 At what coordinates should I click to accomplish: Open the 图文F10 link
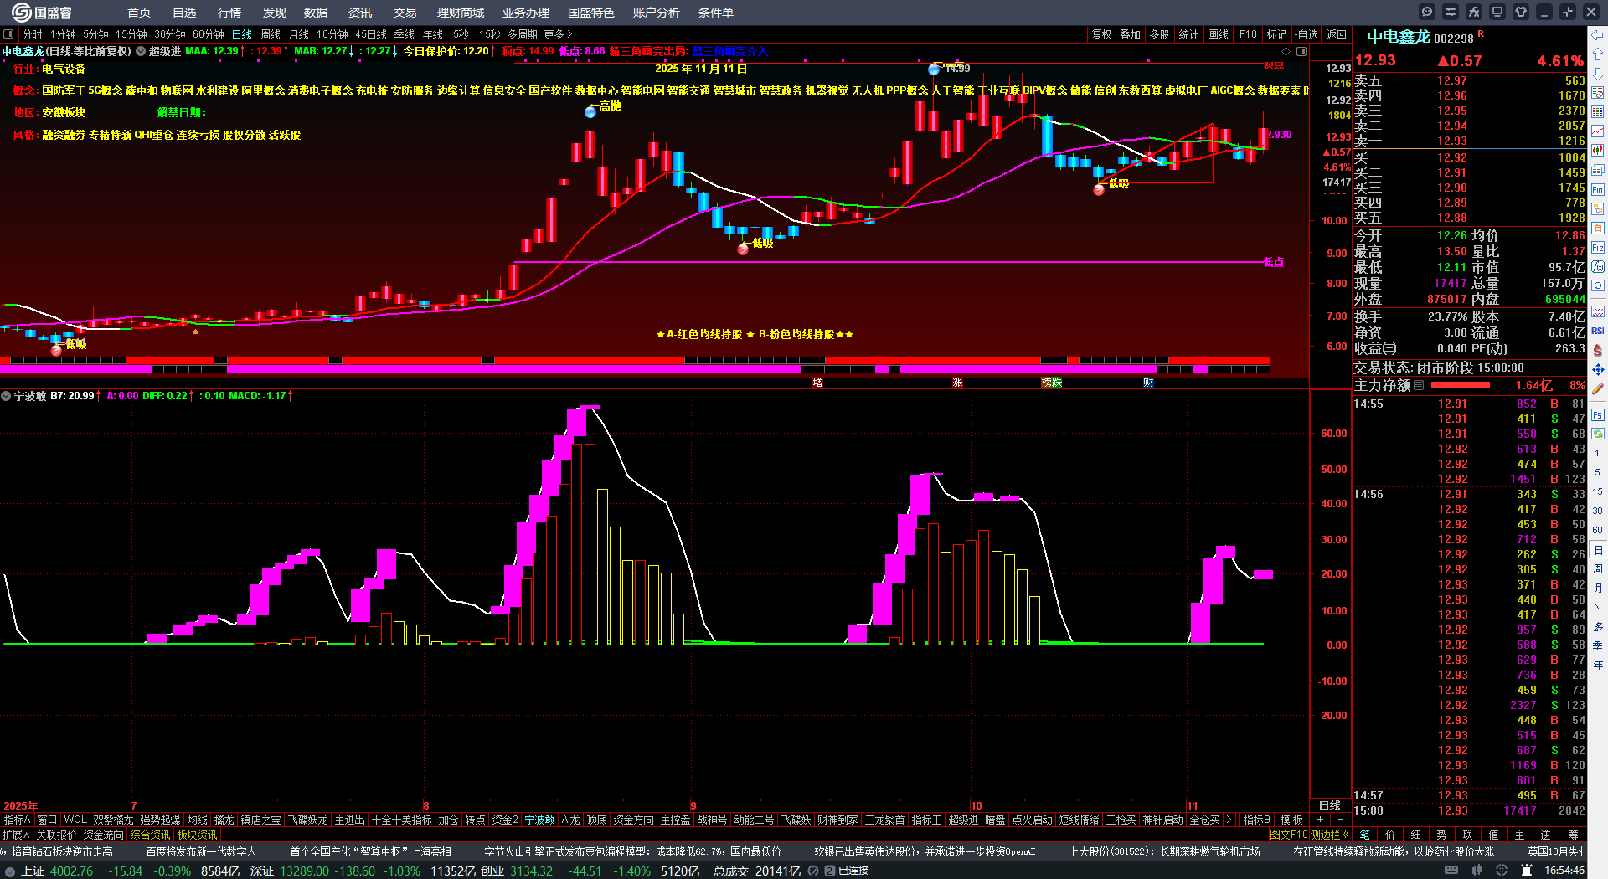1287,835
